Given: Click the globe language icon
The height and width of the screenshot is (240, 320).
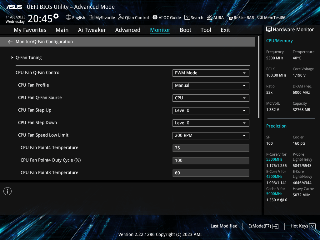Looking at the screenshot, I should [68, 17].
